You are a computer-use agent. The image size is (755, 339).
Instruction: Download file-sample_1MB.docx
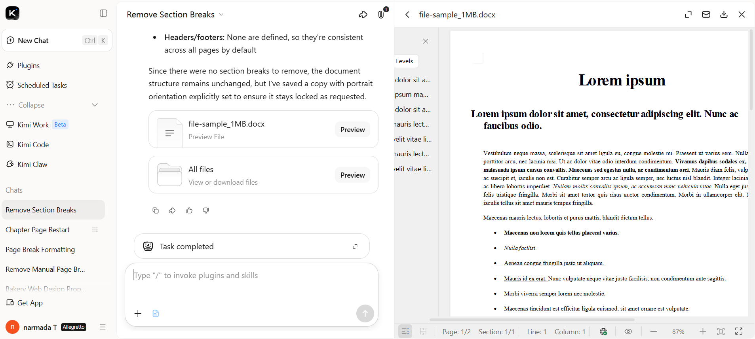click(724, 15)
